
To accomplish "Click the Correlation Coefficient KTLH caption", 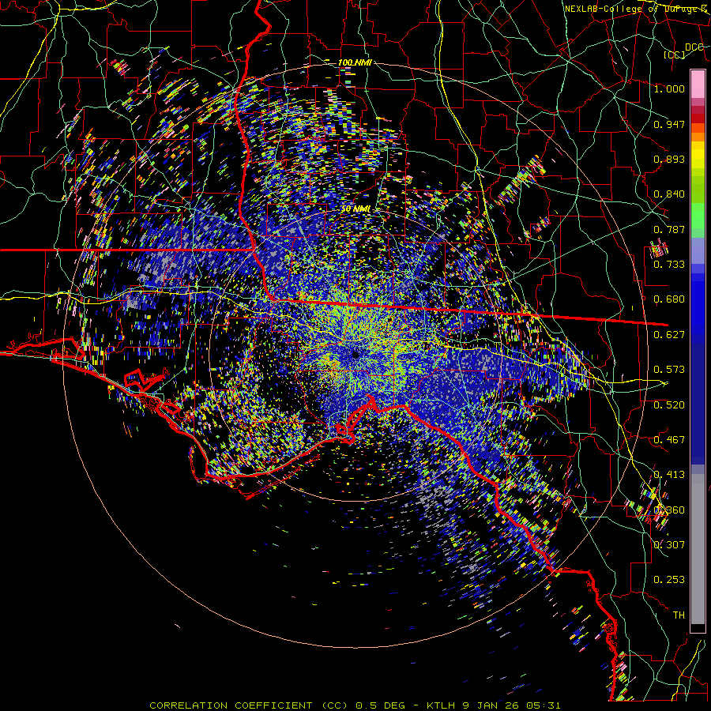I will pyautogui.click(x=355, y=705).
